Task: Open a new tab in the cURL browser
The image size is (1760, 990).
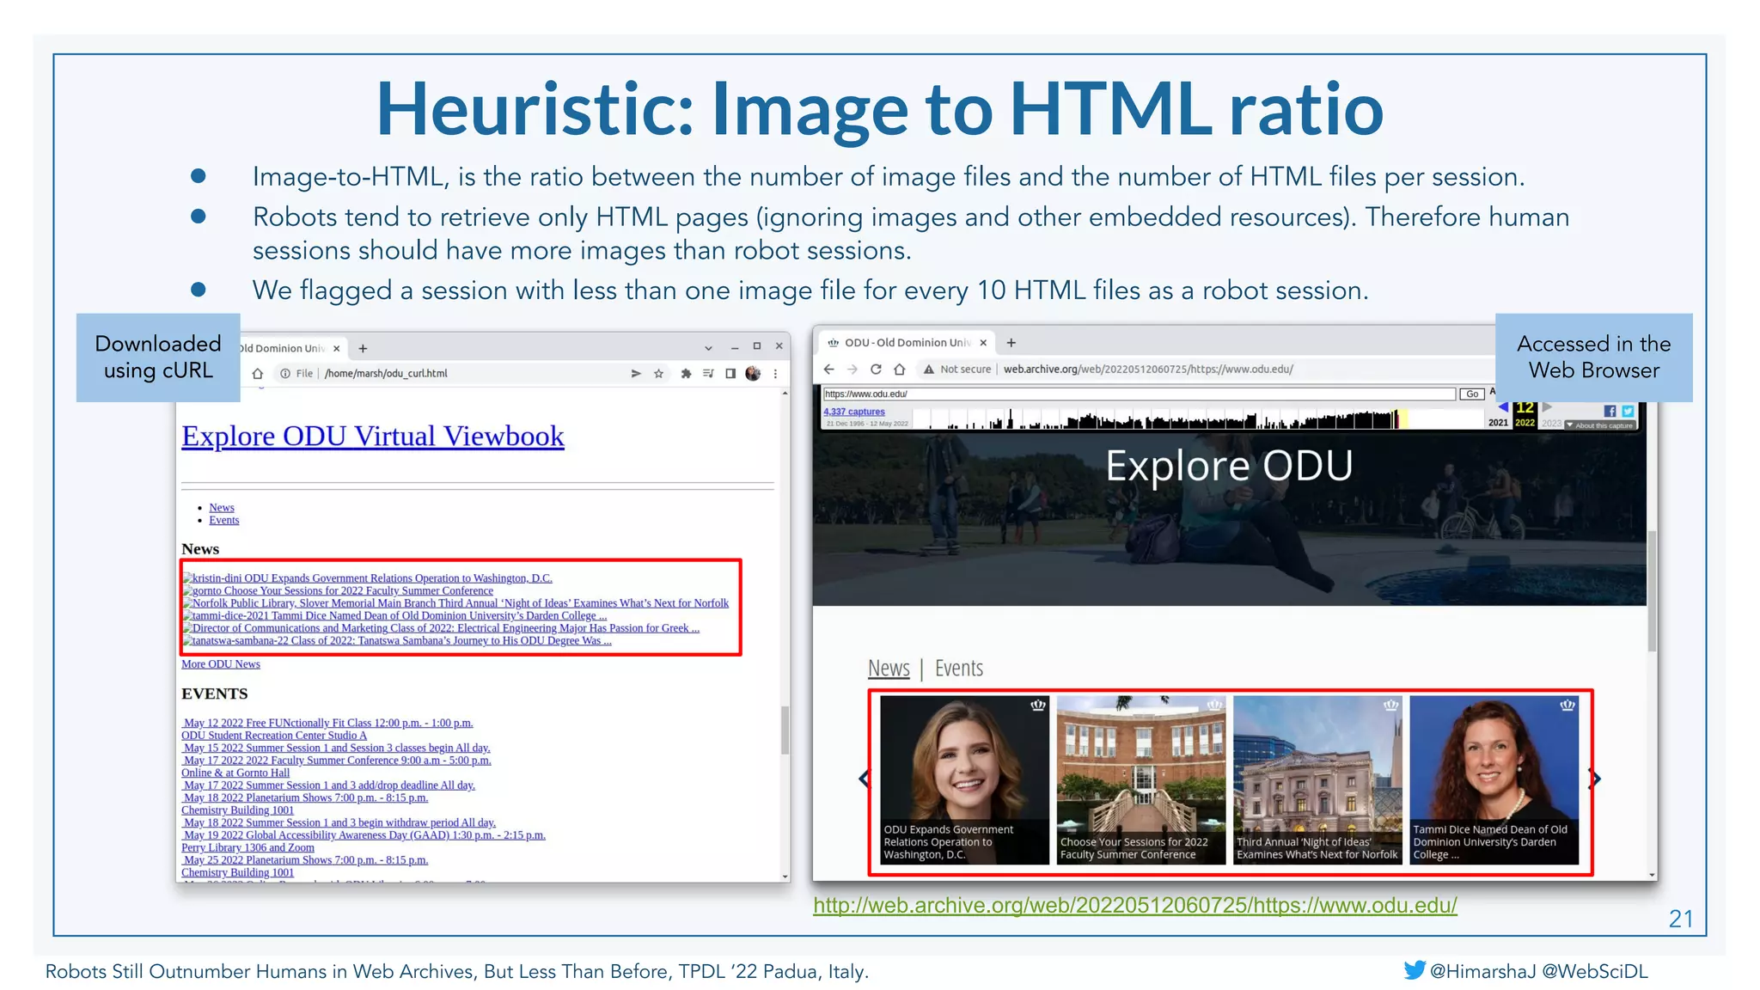Action: pyautogui.click(x=364, y=348)
